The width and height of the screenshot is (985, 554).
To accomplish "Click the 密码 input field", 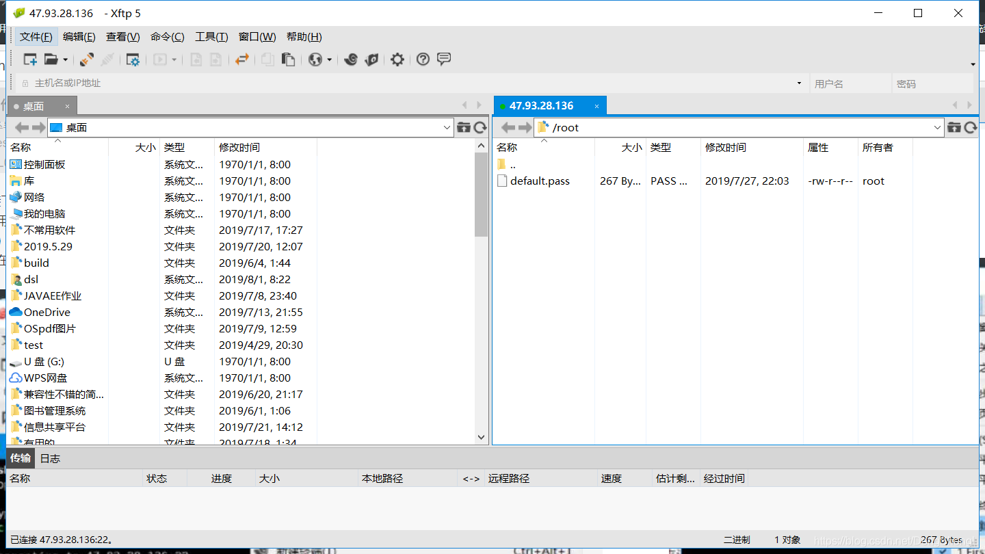I will pyautogui.click(x=932, y=83).
